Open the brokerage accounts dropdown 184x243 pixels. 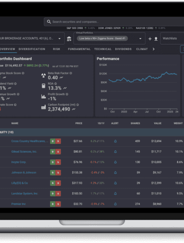(32, 39)
